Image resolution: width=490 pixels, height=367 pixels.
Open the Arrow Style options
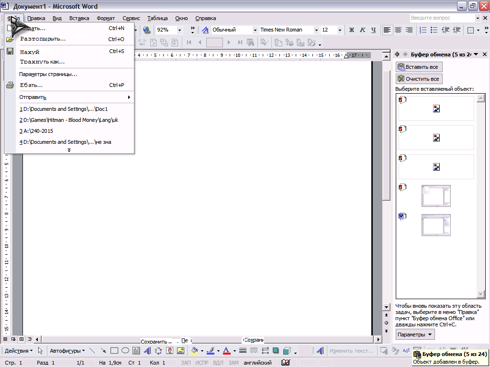[265, 351]
